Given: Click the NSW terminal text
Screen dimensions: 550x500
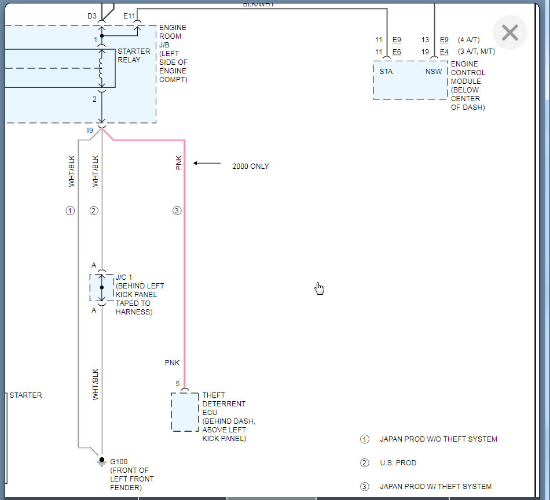Looking at the screenshot, I should [x=434, y=72].
